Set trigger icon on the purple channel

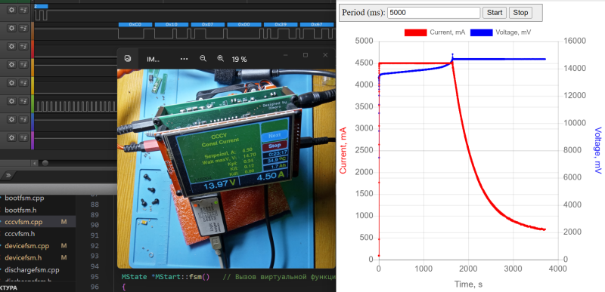[x=23, y=138]
